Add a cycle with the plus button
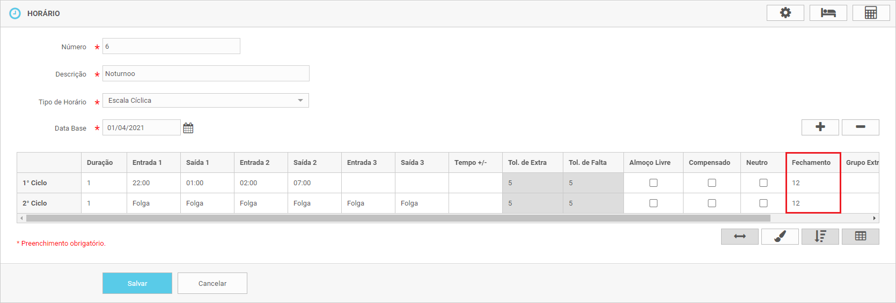This screenshot has height=303, width=896. point(820,127)
